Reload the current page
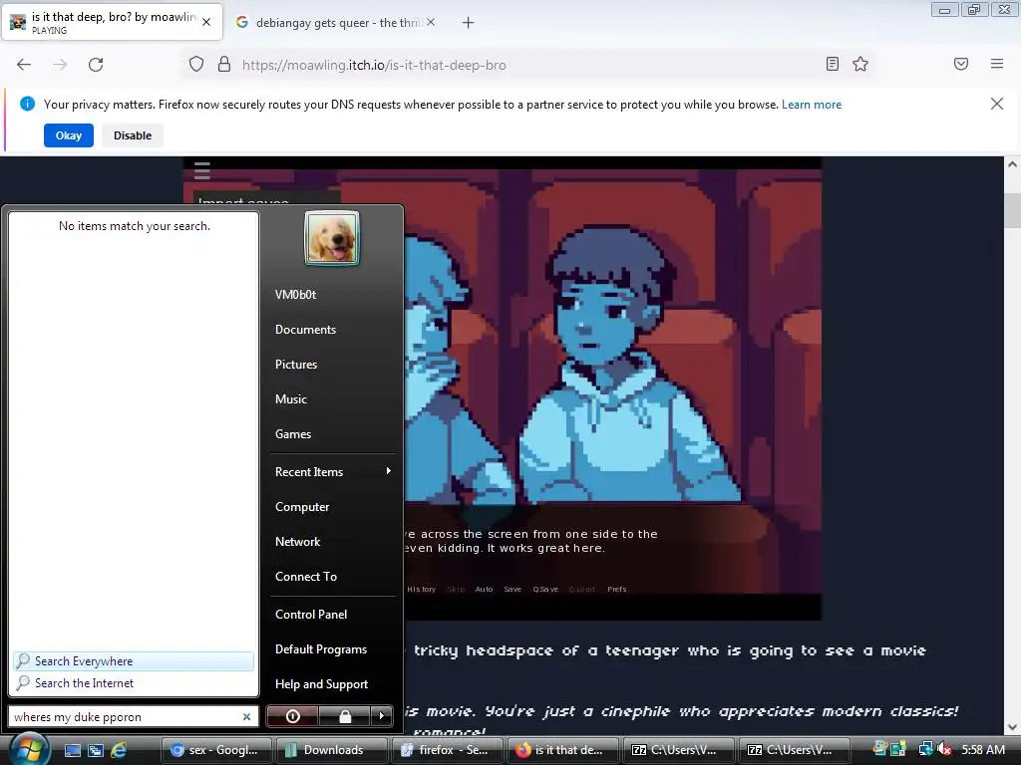 tap(96, 65)
